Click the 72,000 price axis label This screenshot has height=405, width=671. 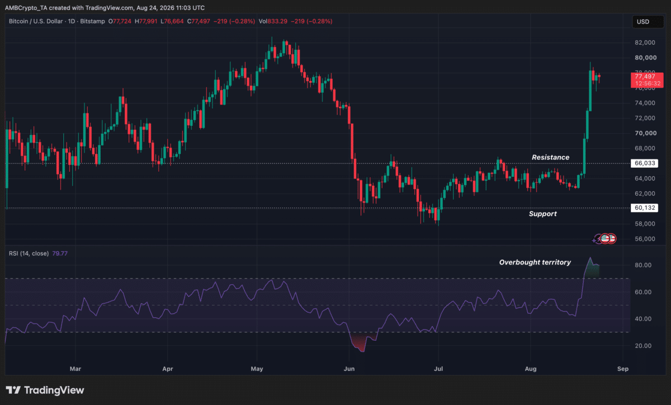[x=645, y=118]
